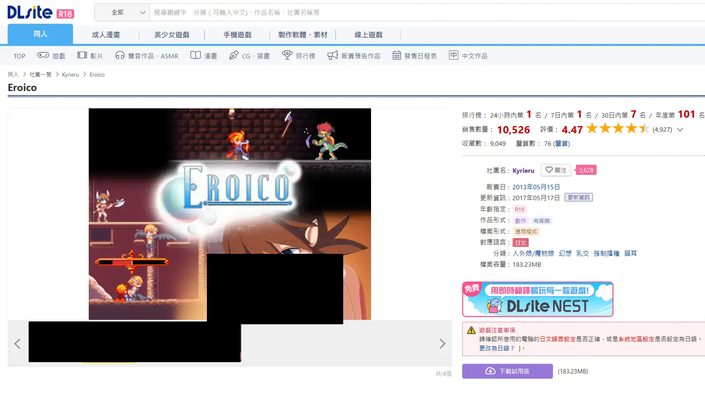Viewport: 705px width, 396px height.
Task: Go to previous image with left arrow
Action: point(17,344)
